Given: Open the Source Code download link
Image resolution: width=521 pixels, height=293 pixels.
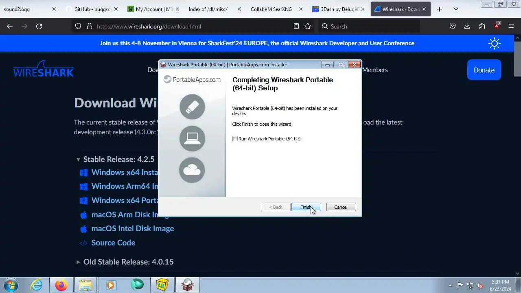Looking at the screenshot, I should (x=113, y=243).
